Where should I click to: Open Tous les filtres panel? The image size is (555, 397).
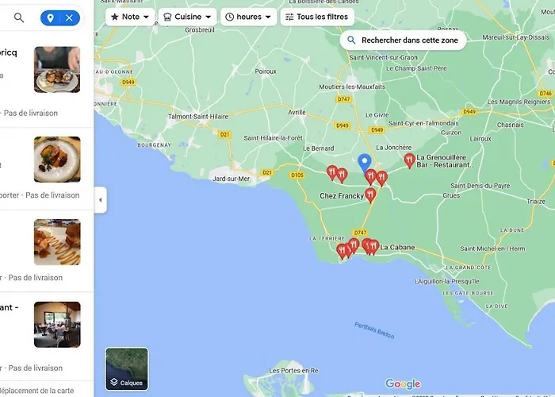(x=317, y=17)
